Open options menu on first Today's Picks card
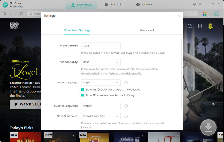 pos(39,135)
